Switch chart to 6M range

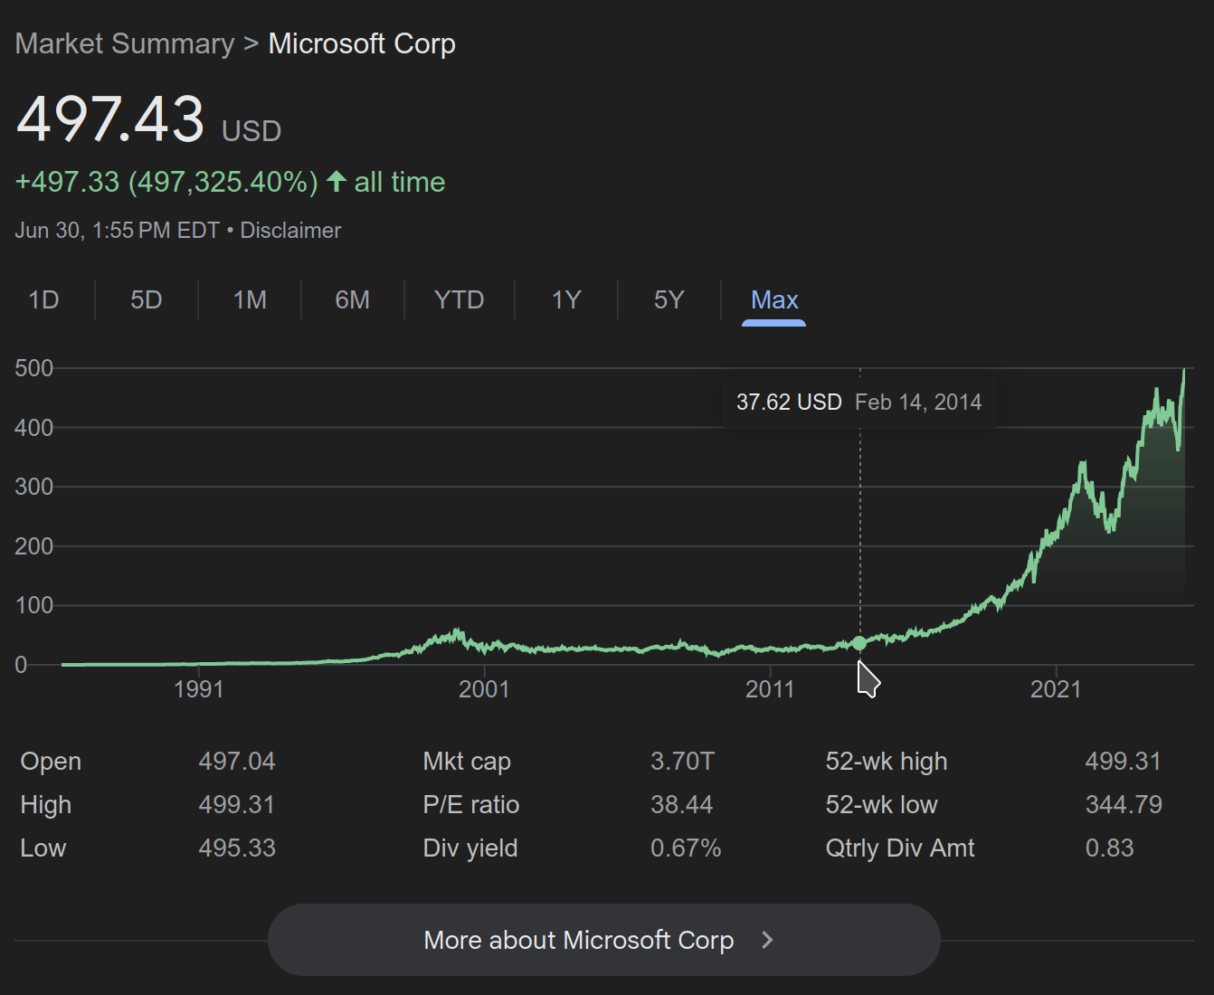tap(352, 299)
